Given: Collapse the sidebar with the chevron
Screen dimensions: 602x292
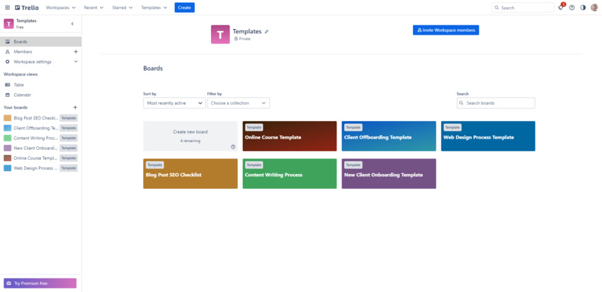Looking at the screenshot, I should 72,24.
